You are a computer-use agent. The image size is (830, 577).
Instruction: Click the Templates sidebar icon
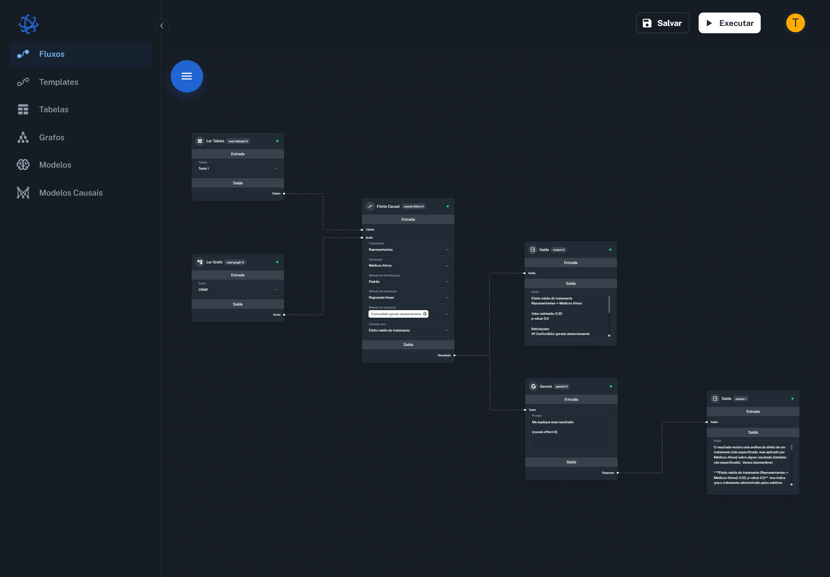[x=23, y=82]
